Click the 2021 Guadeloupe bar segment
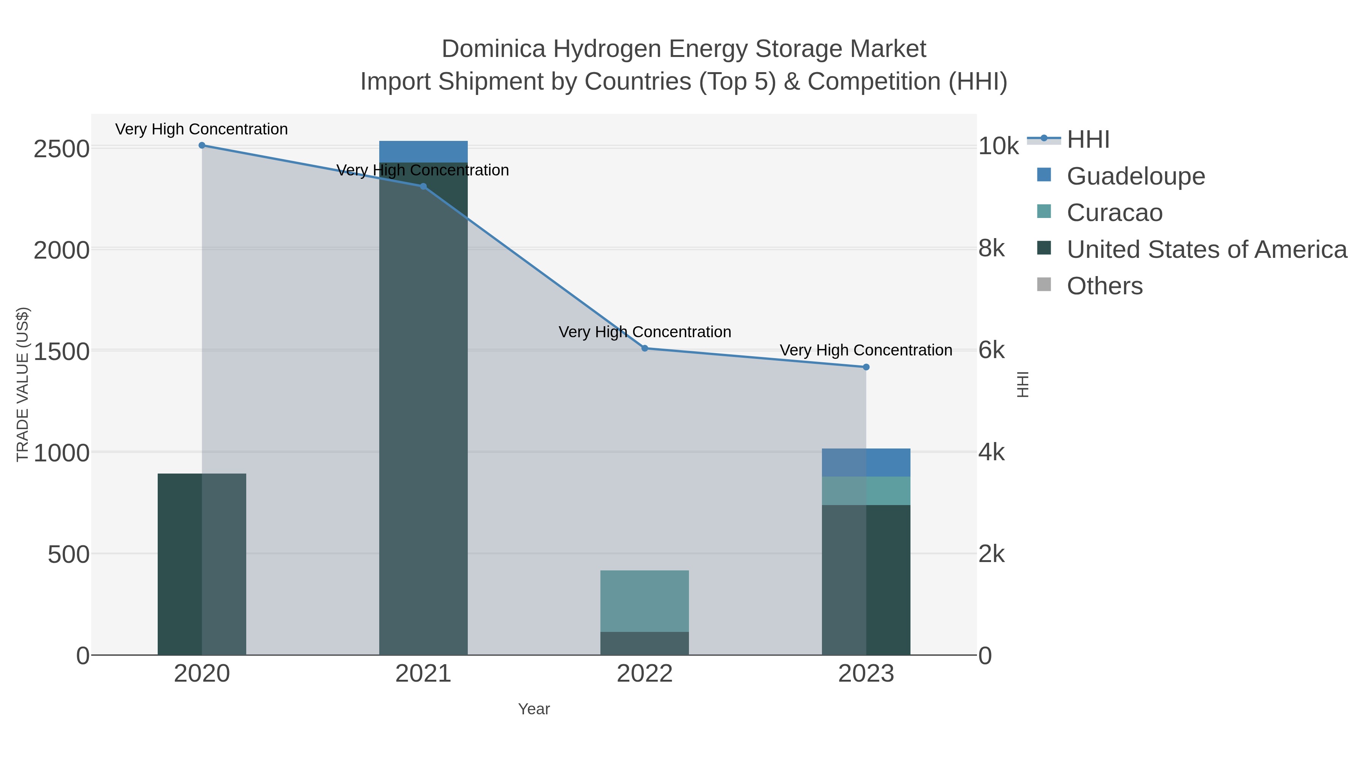The width and height of the screenshot is (1368, 769). (x=423, y=152)
